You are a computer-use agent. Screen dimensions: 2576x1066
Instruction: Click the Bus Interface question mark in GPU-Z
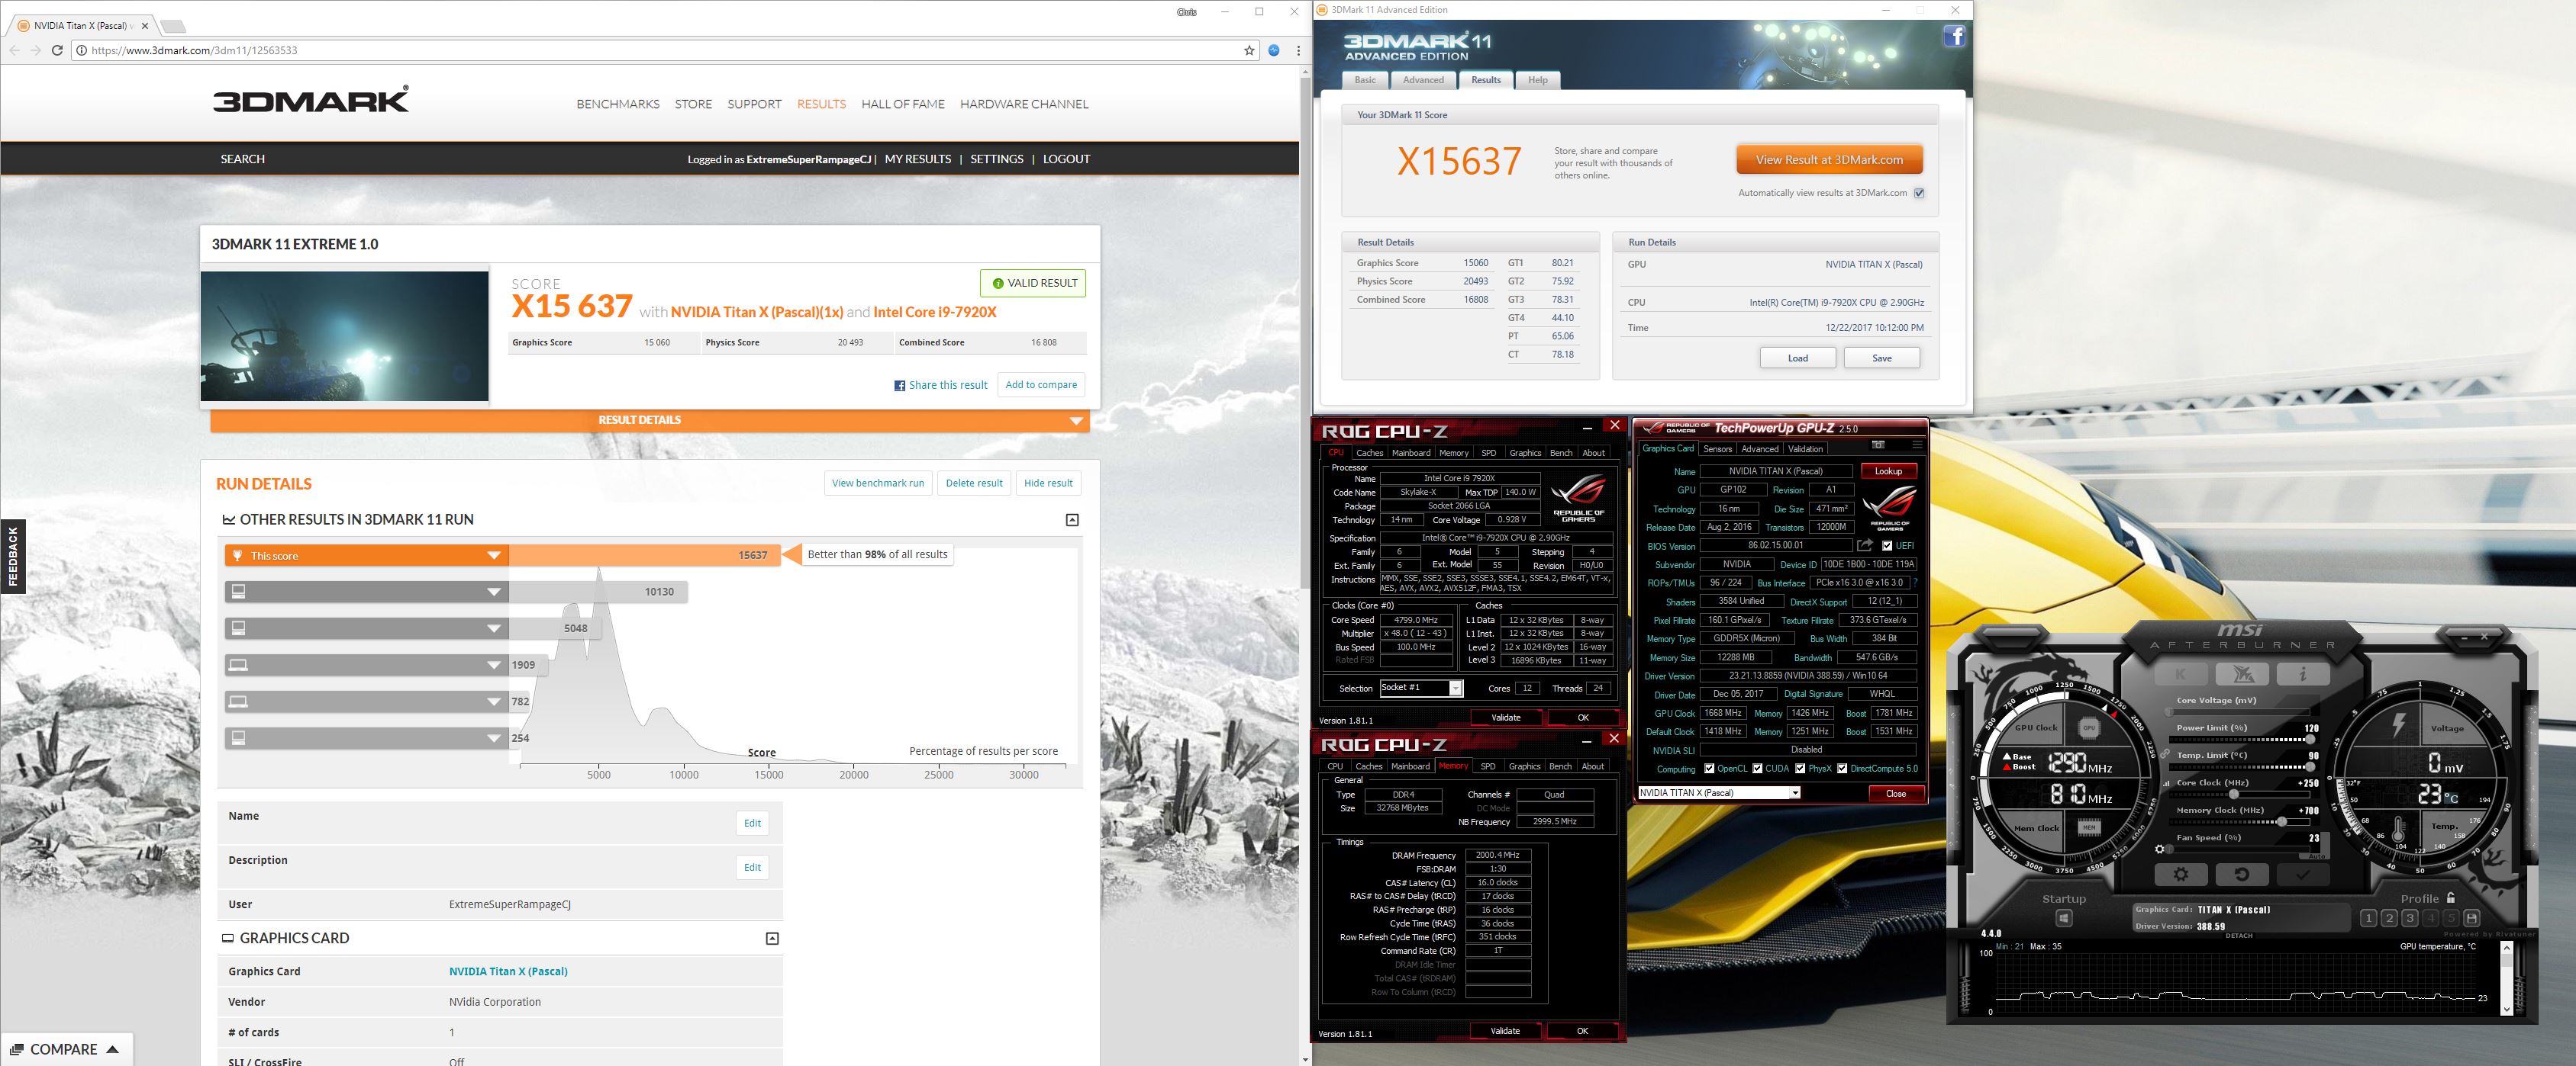pos(1914,583)
